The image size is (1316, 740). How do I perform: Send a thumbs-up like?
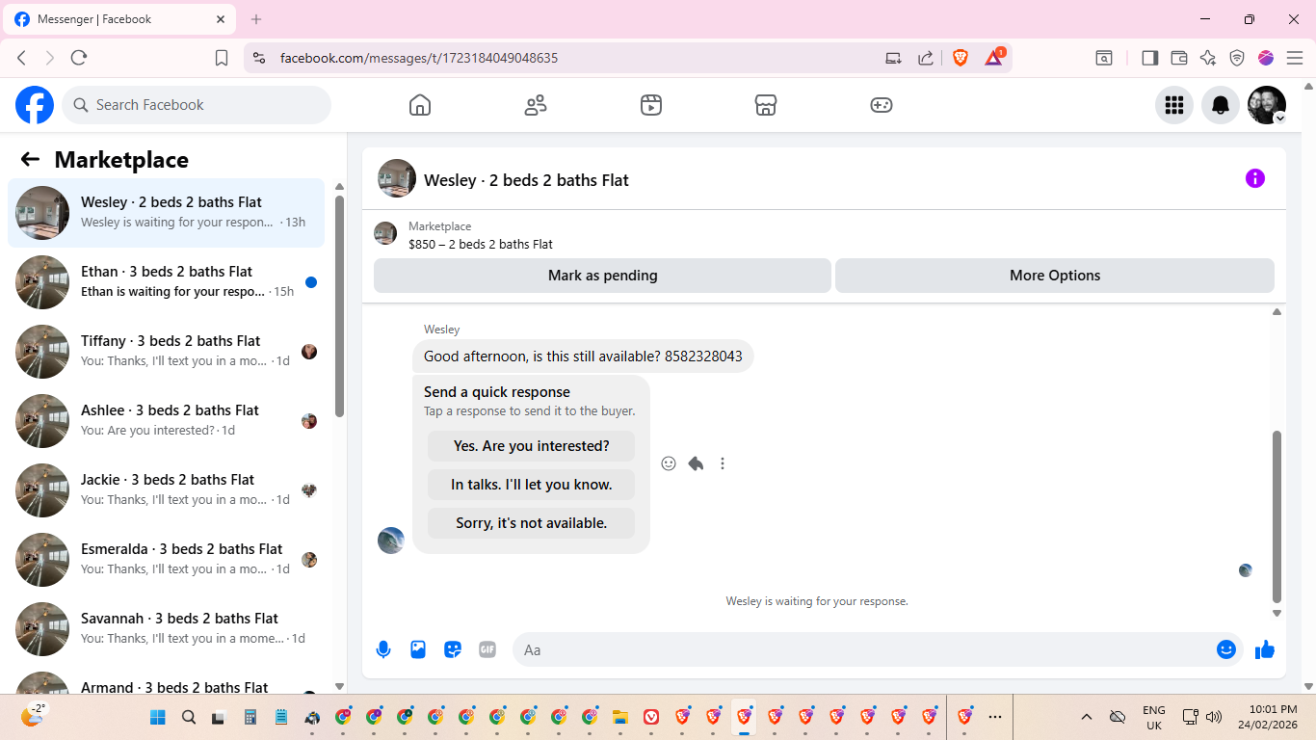pyautogui.click(x=1265, y=650)
